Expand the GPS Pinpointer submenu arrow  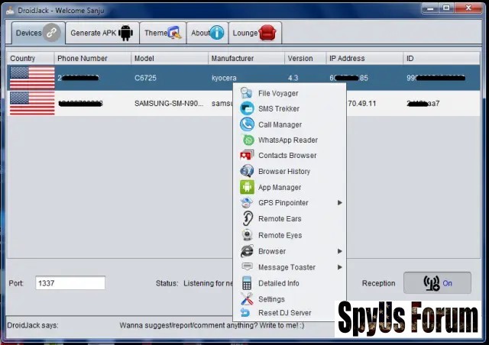pyautogui.click(x=340, y=203)
